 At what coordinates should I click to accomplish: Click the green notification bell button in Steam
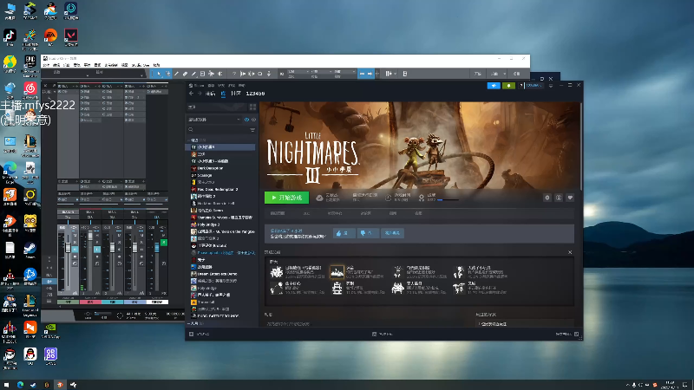508,85
